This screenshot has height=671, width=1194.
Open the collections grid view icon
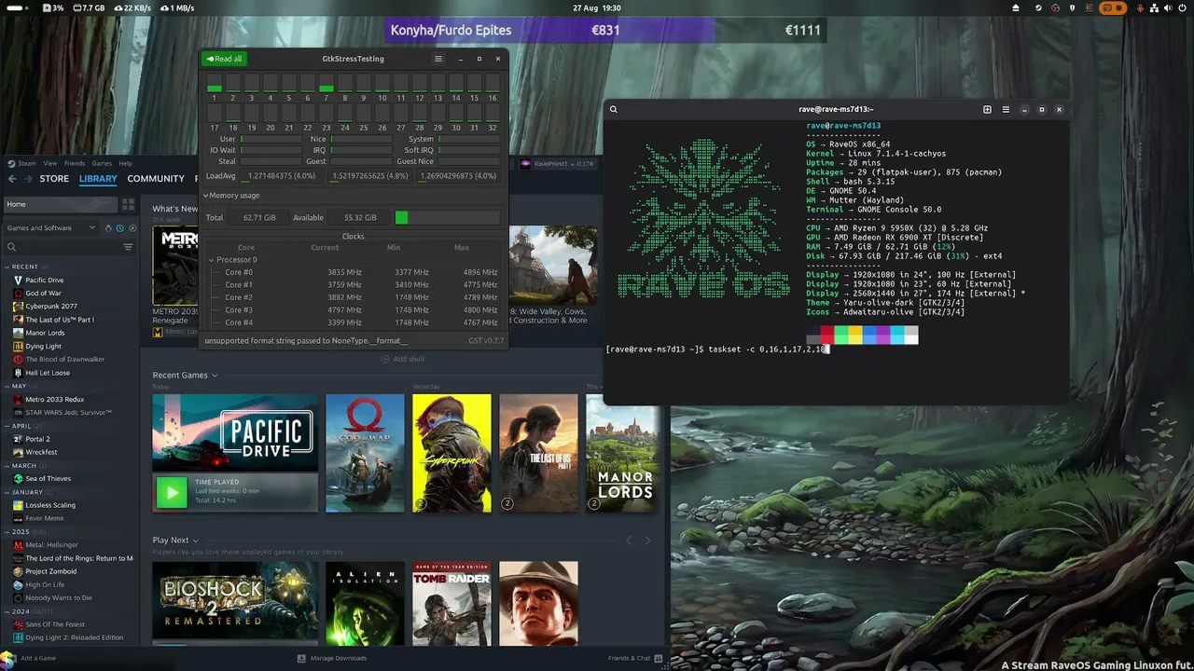pos(128,204)
